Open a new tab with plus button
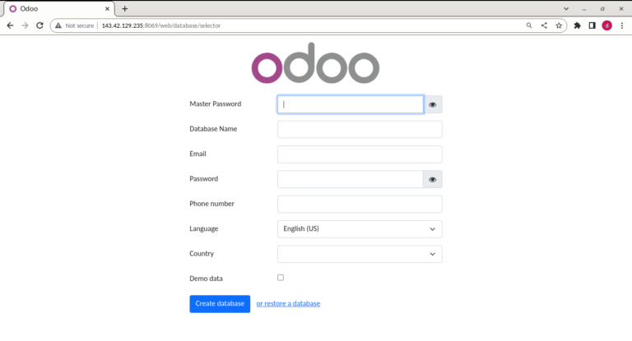Image resolution: width=632 pixels, height=341 pixels. pos(125,8)
